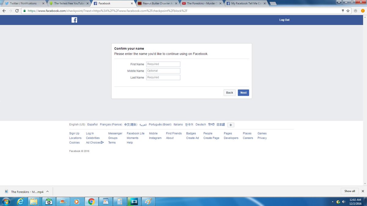Click the Next button

[243, 93]
